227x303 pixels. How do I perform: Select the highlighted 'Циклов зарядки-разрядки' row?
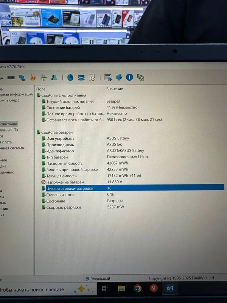point(133,188)
